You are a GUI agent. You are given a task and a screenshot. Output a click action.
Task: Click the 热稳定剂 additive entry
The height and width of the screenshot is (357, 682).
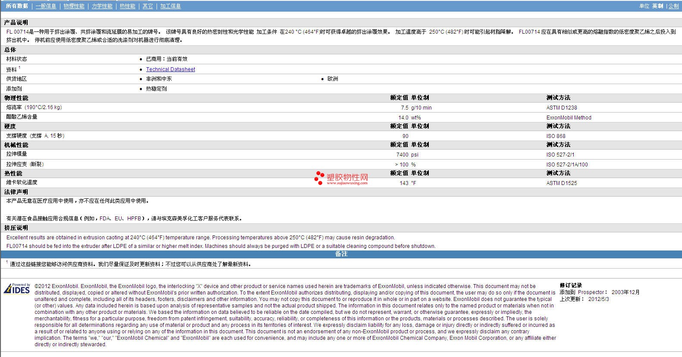click(x=156, y=89)
